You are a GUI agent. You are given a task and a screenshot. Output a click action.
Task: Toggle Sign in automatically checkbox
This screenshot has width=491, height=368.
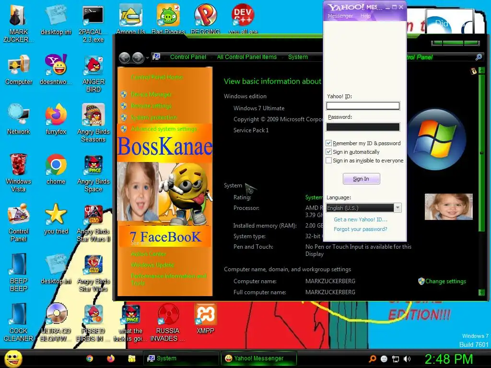point(328,152)
